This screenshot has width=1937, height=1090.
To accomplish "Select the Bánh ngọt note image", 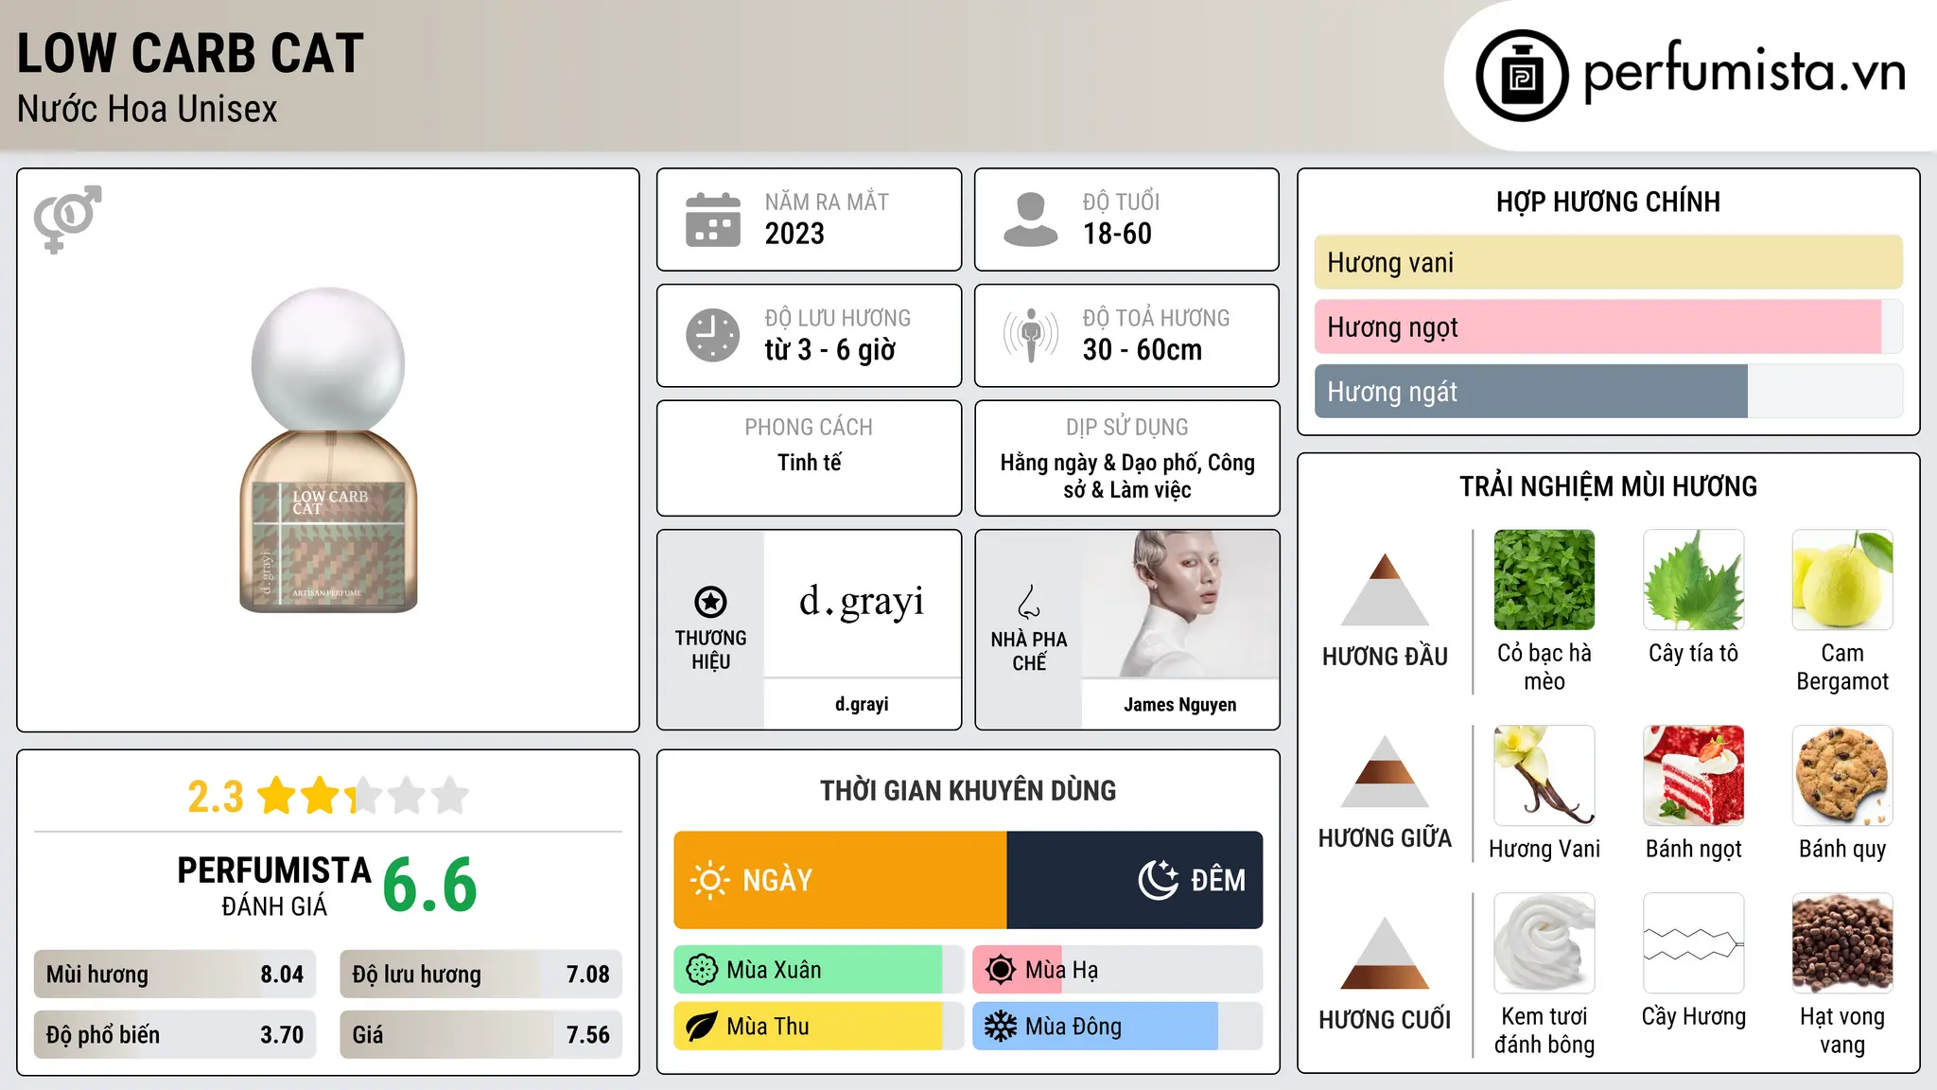I will [1694, 776].
